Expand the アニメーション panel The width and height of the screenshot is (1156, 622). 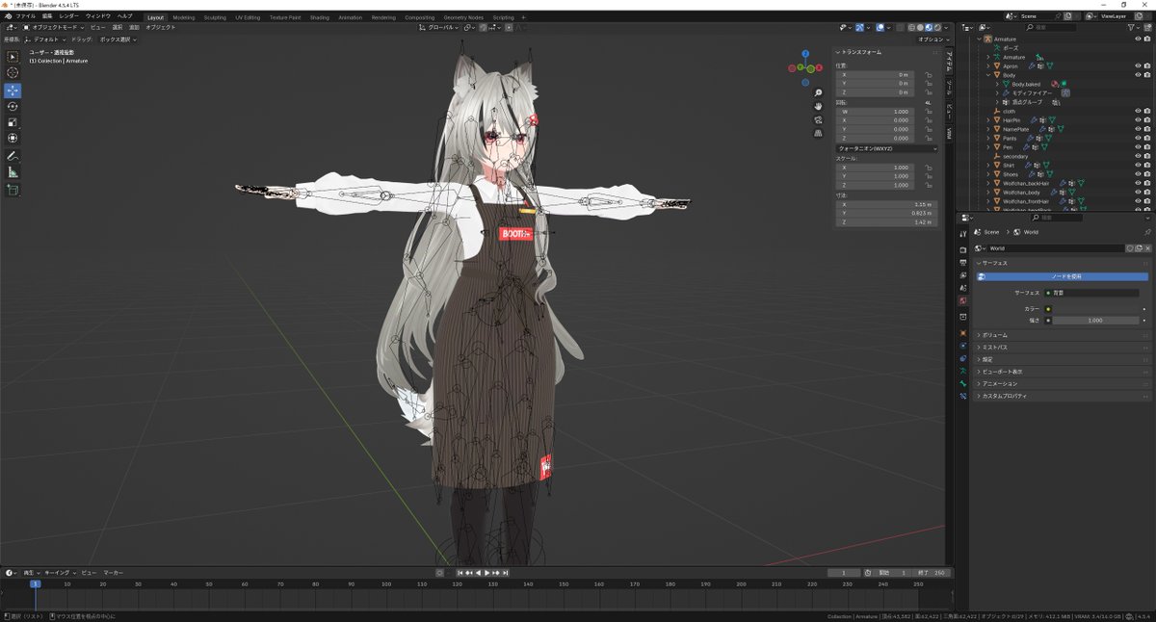click(x=1064, y=383)
